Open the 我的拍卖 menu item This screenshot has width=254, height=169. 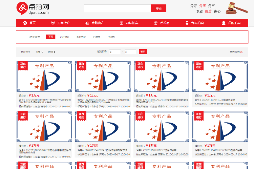click(x=234, y=23)
